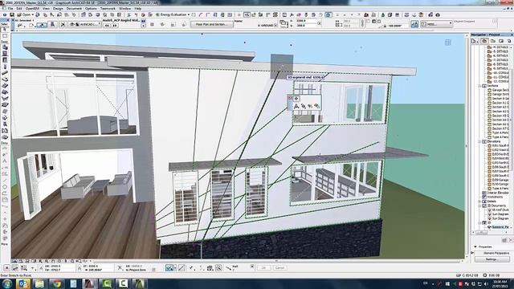Click the move icon in the 3D pet palette
Image resolution: width=514 pixels, height=289 pixels.
click(x=296, y=98)
